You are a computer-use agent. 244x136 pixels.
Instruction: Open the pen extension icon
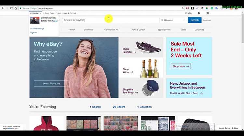coord(197,8)
